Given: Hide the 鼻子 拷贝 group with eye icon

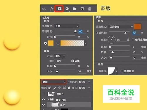Looking at the screenshot, I should tap(44, 99).
